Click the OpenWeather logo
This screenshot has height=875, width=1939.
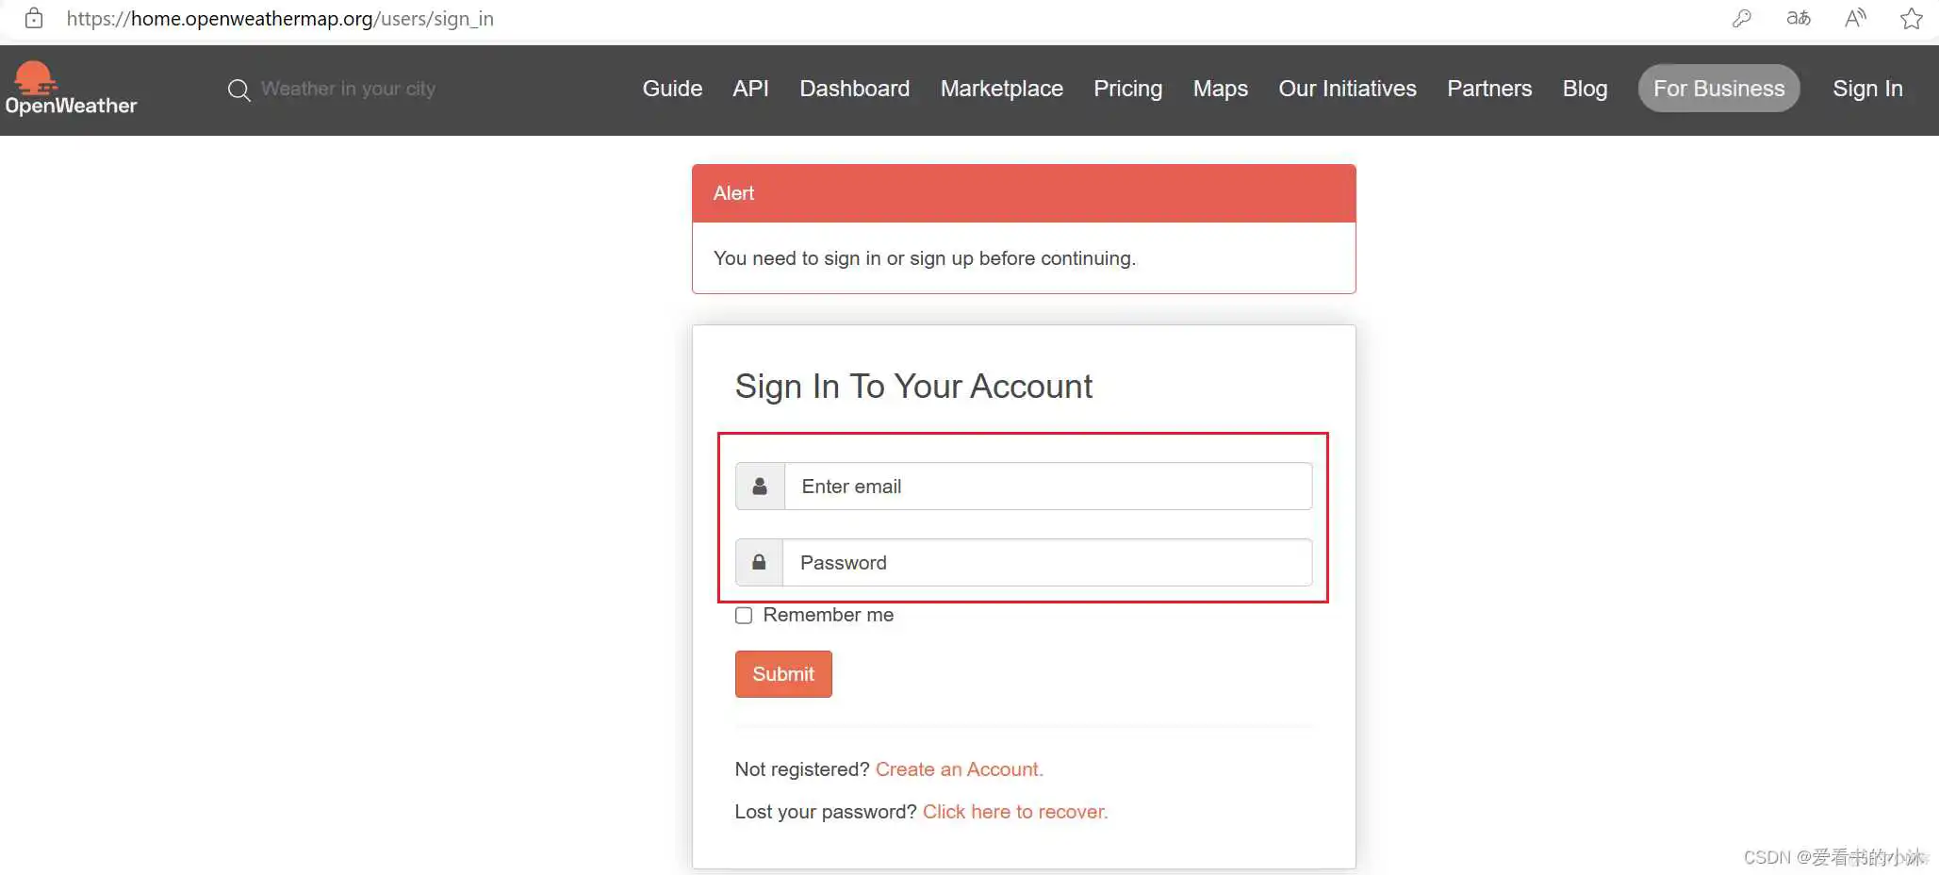click(x=70, y=90)
